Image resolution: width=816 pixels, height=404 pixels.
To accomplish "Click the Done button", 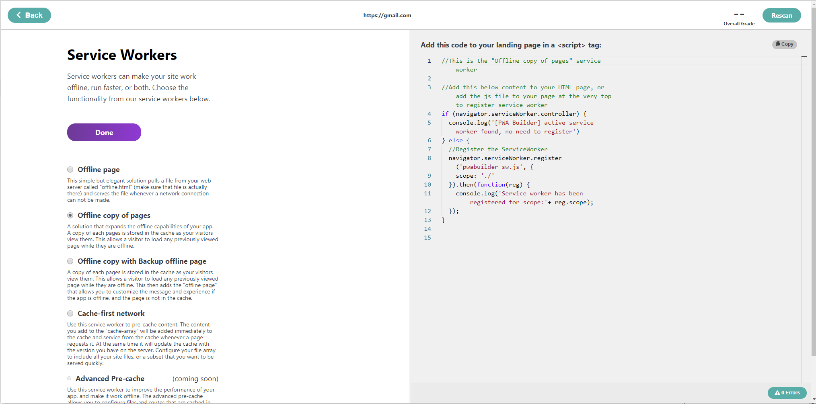I will pyautogui.click(x=104, y=132).
